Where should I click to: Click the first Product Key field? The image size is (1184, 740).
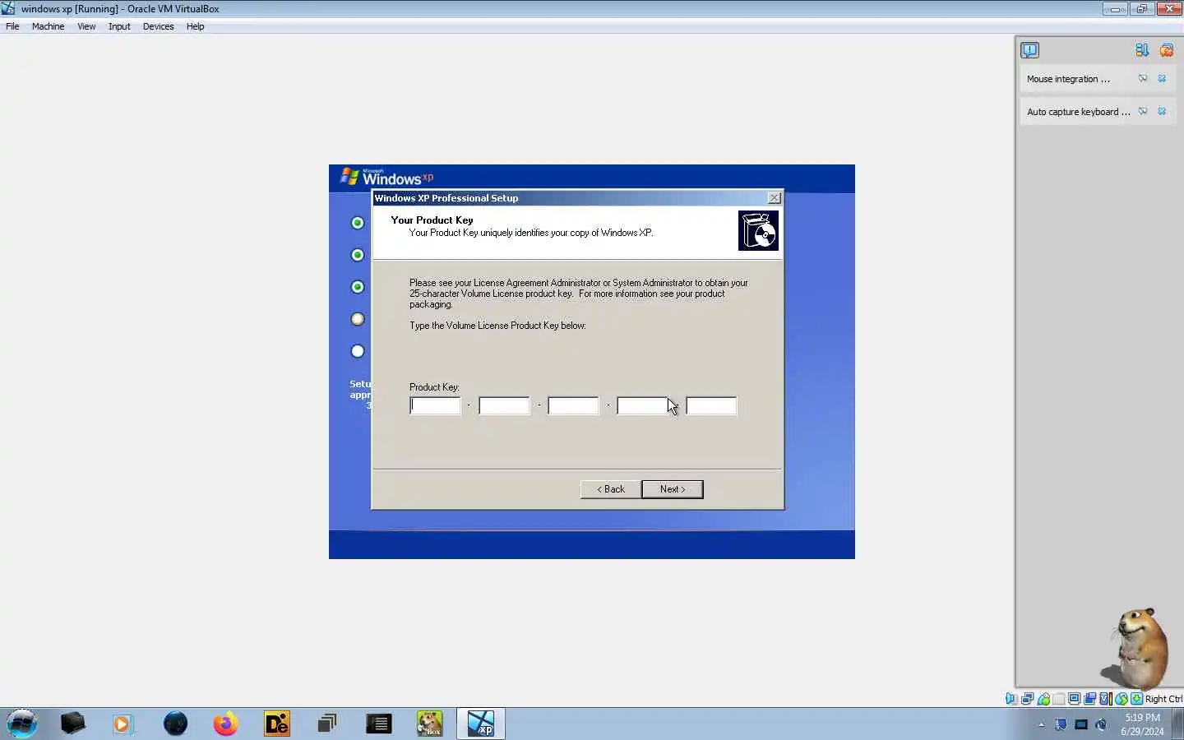pos(435,405)
